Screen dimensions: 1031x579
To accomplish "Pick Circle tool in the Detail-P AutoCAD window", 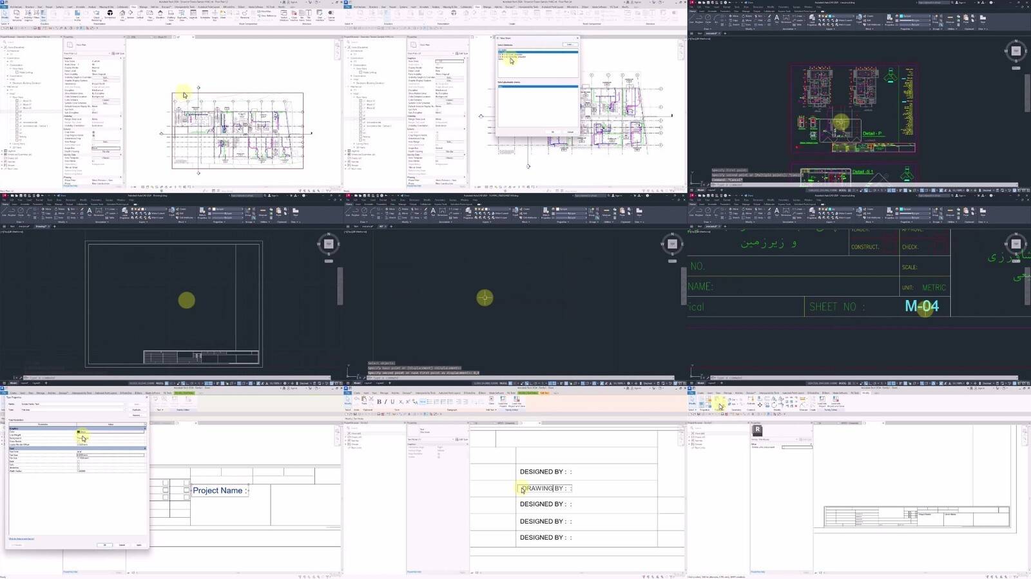I will coord(708,18).
